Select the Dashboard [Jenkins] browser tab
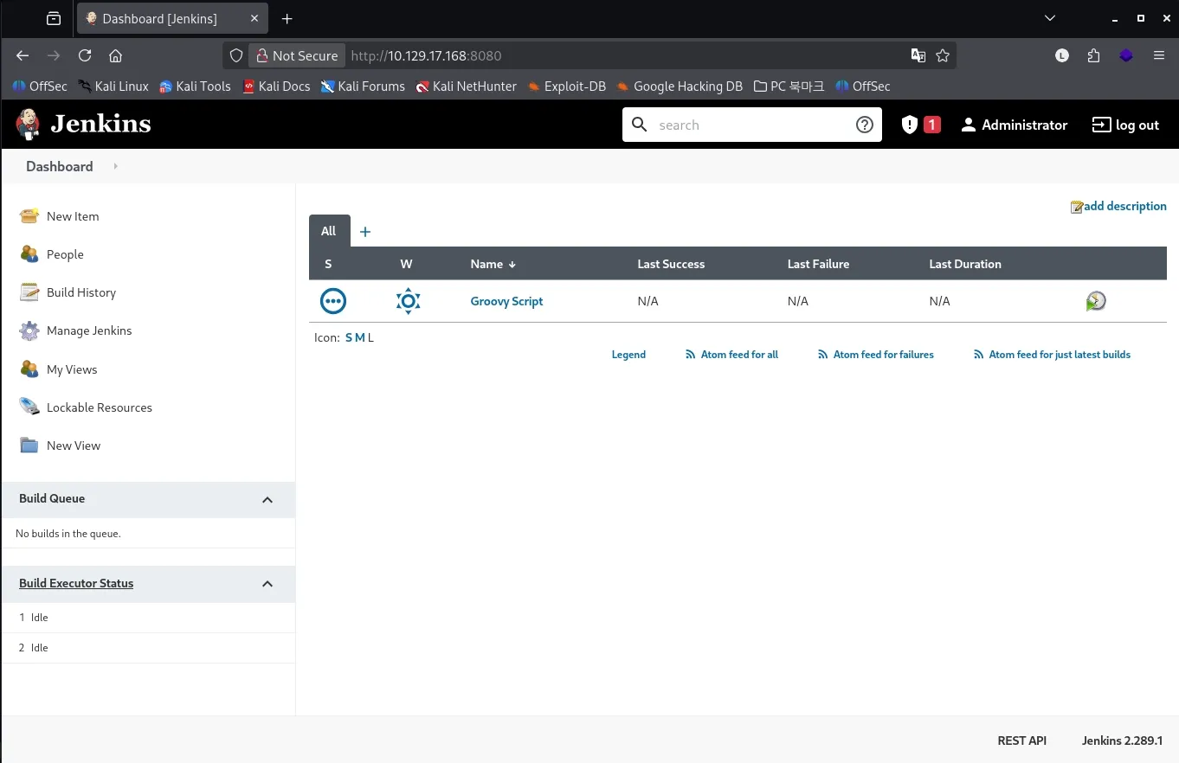The width and height of the screenshot is (1179, 763). 173,18
